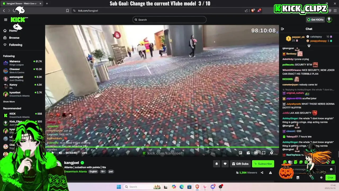Play or pause the stream
The width and height of the screenshot is (339, 191).
tap(52, 153)
